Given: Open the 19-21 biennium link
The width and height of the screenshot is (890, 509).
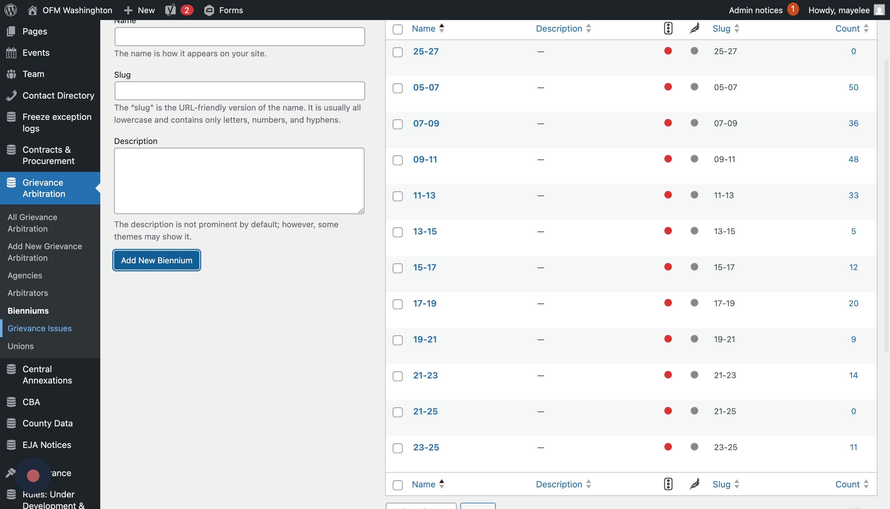Looking at the screenshot, I should pos(425,339).
